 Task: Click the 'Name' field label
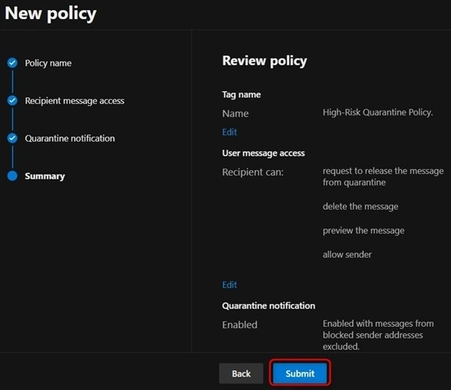click(x=235, y=114)
